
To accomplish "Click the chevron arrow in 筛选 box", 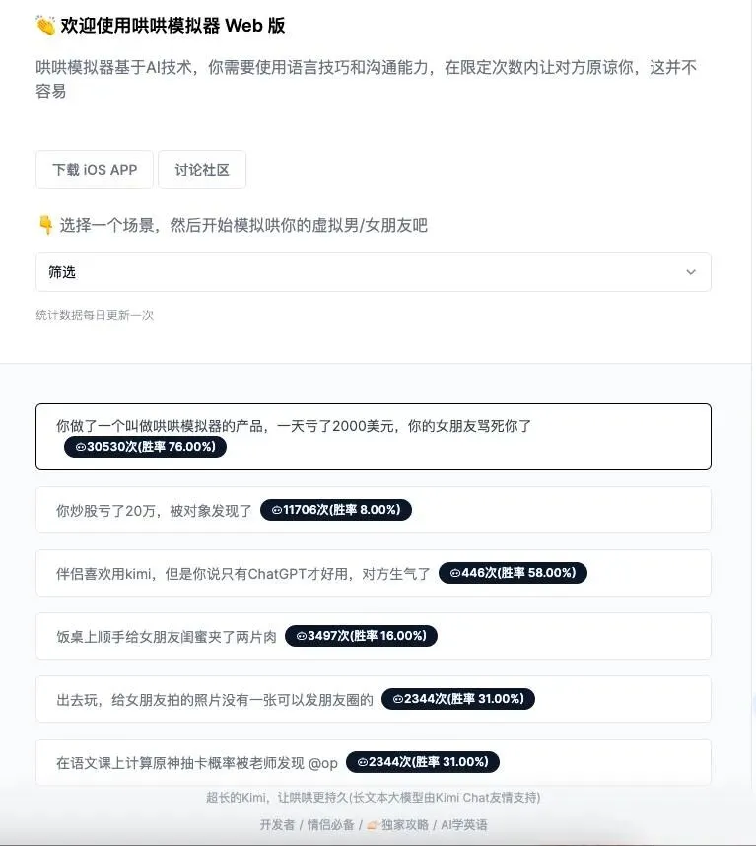I will coord(691,272).
